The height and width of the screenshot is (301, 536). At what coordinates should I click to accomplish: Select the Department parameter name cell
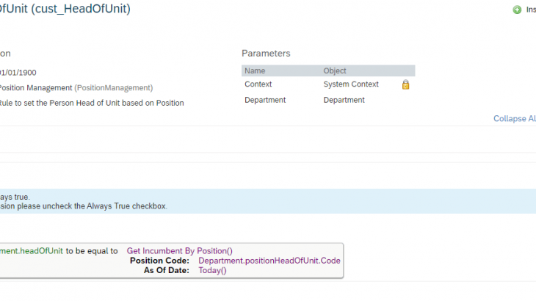pyautogui.click(x=265, y=100)
